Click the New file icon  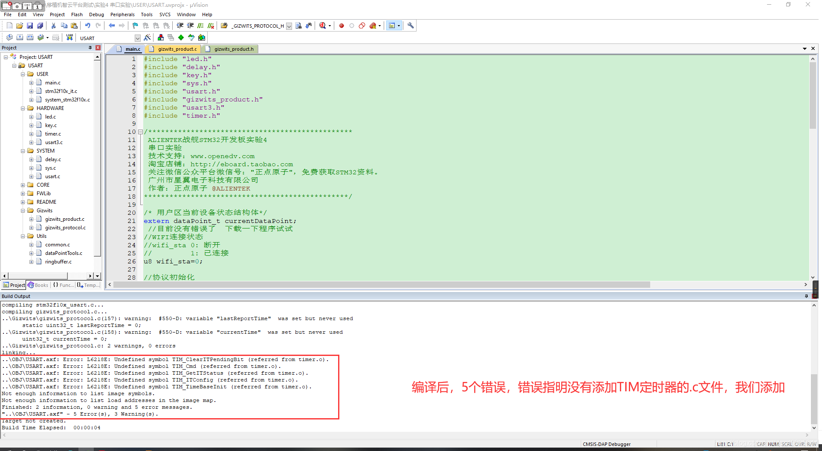pos(9,26)
